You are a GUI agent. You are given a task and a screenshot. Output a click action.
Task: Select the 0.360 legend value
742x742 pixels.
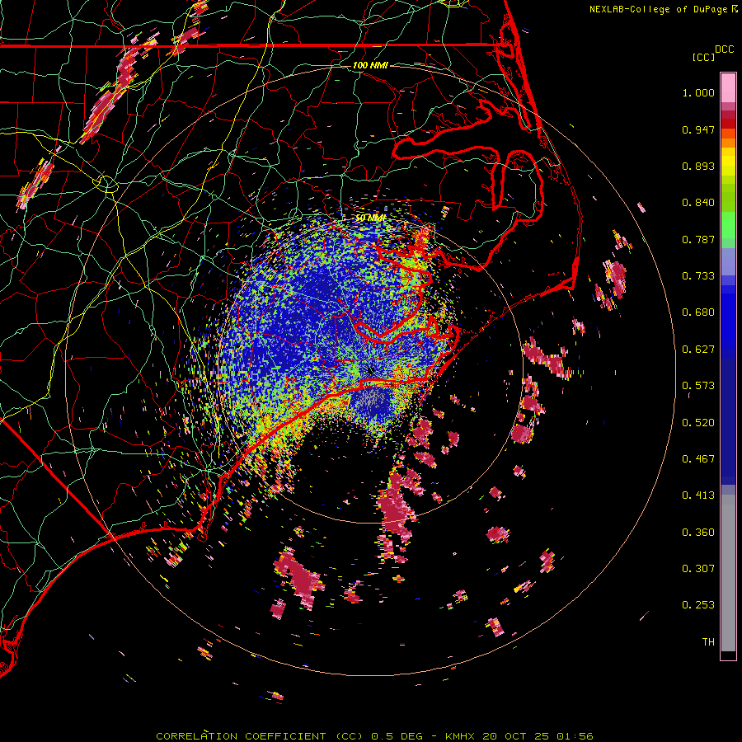pos(698,533)
